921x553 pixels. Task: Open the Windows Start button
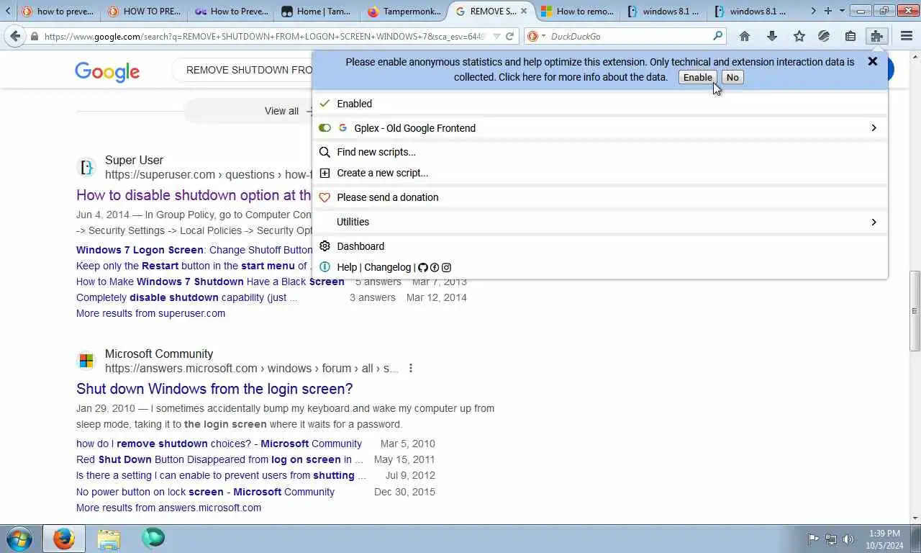point(19,539)
